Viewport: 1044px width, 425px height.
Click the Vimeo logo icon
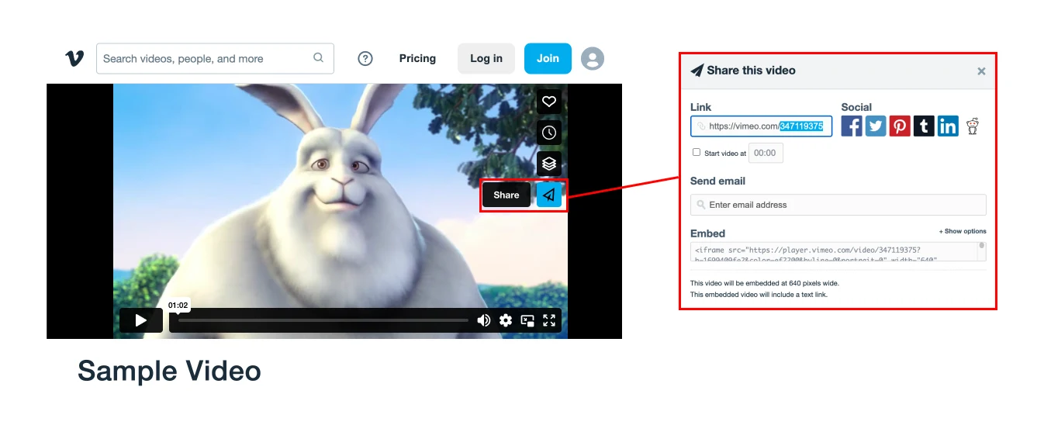point(74,58)
